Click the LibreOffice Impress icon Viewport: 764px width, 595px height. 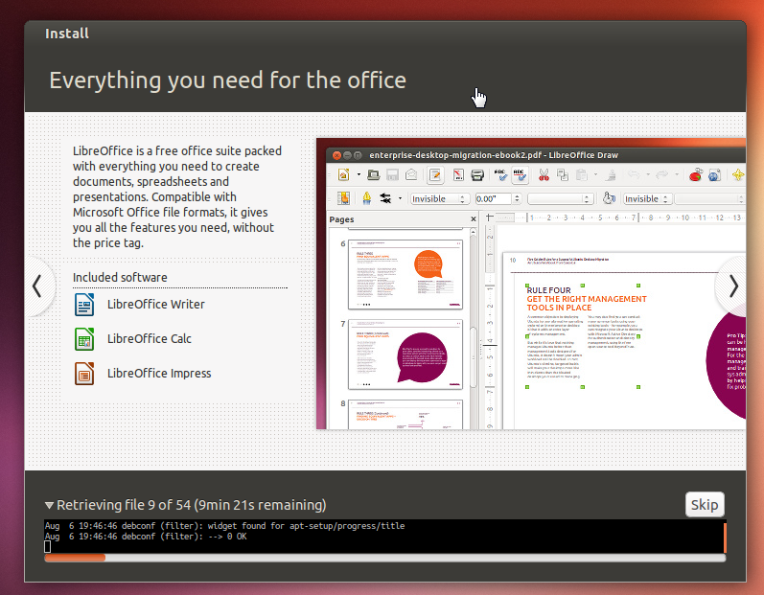84,374
